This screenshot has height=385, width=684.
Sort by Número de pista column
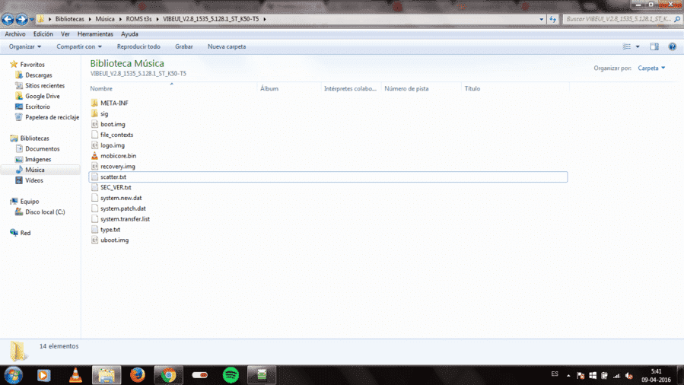pos(421,88)
